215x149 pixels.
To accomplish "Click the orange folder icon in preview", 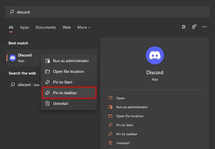I will click(110, 116).
